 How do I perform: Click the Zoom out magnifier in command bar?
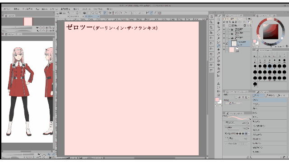pos(96,13)
